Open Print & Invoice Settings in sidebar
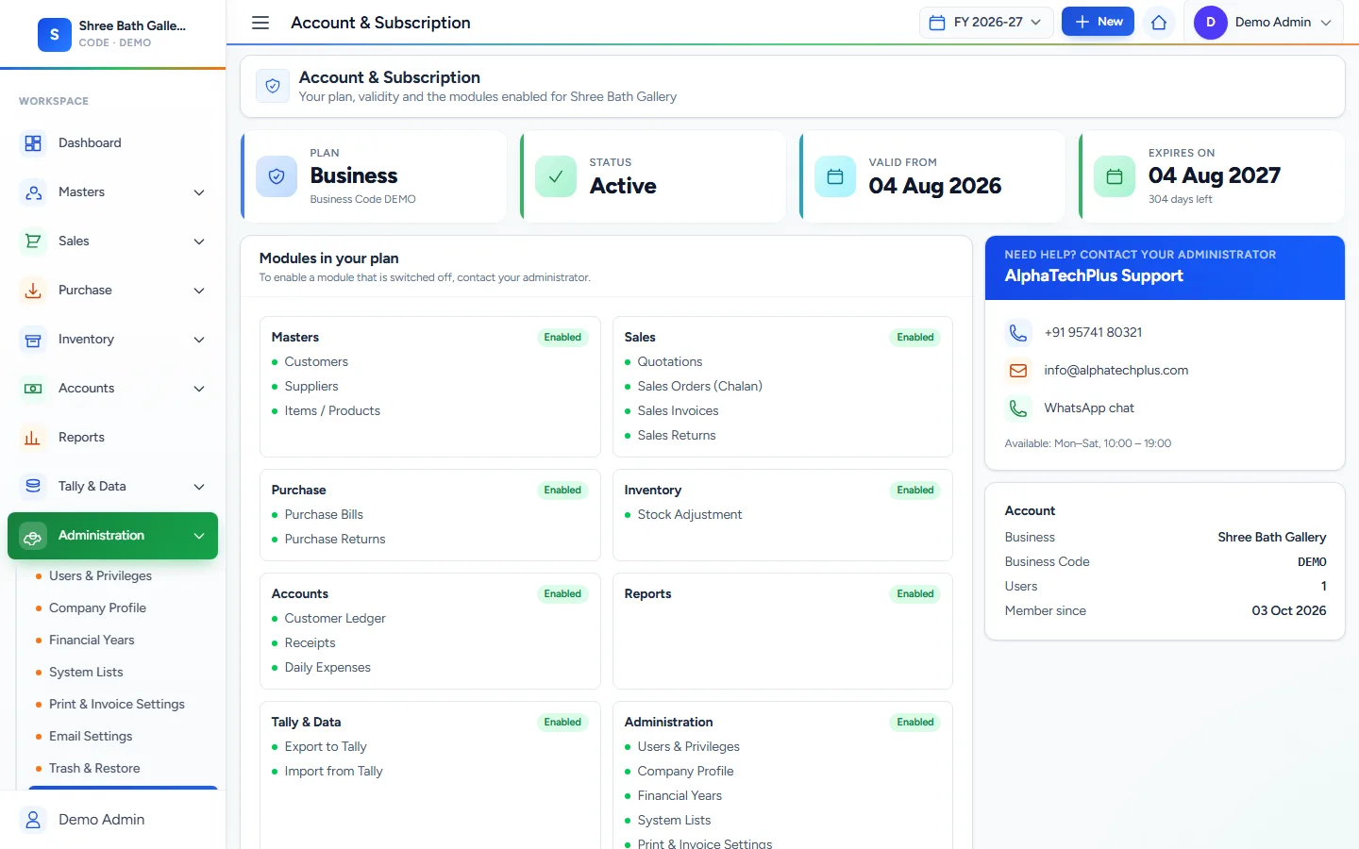Image resolution: width=1359 pixels, height=849 pixels. [117, 705]
